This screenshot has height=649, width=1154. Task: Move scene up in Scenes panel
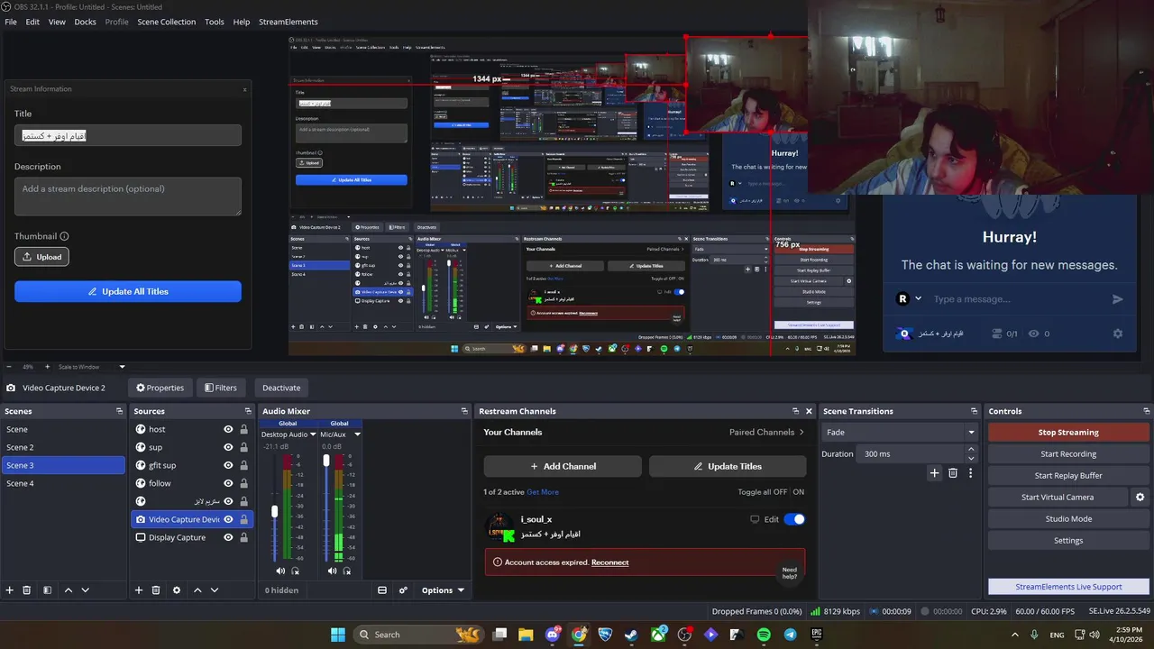point(69,590)
